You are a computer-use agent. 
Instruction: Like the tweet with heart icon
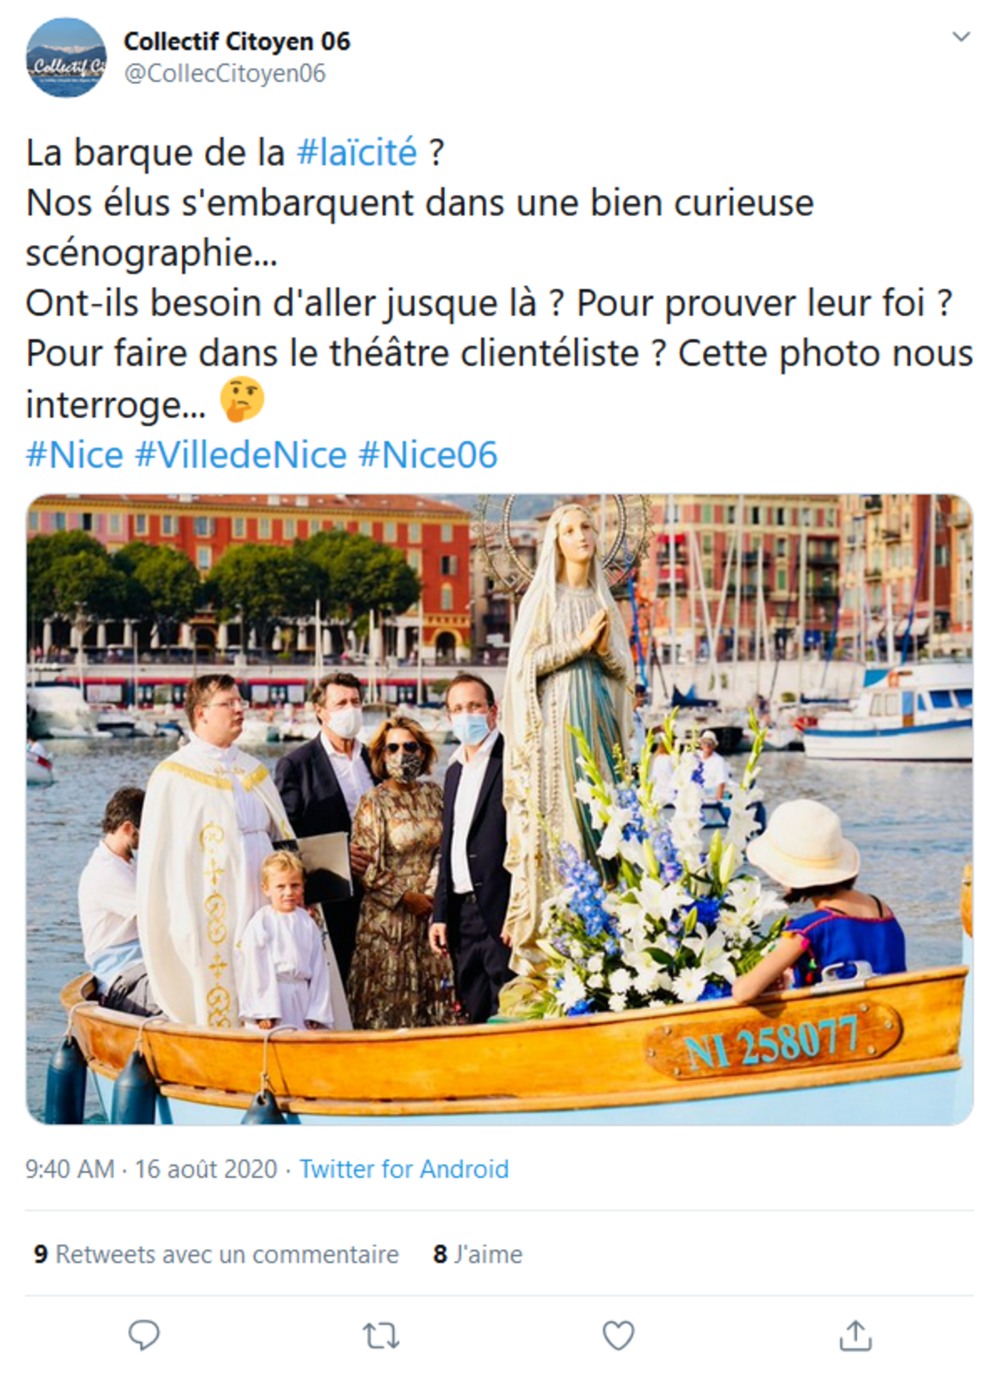point(618,1335)
